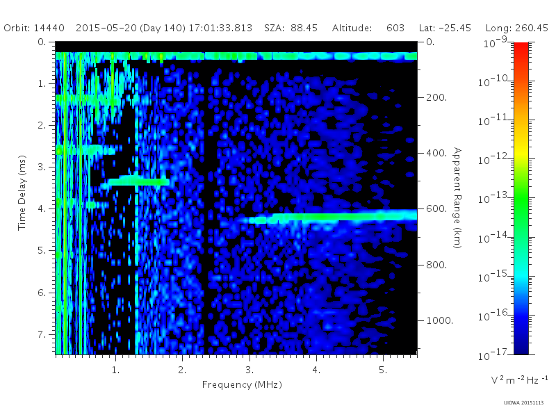Click the 'Time Delay (ms)' axis label
Viewport: 556px width, 417px height.
(22, 193)
